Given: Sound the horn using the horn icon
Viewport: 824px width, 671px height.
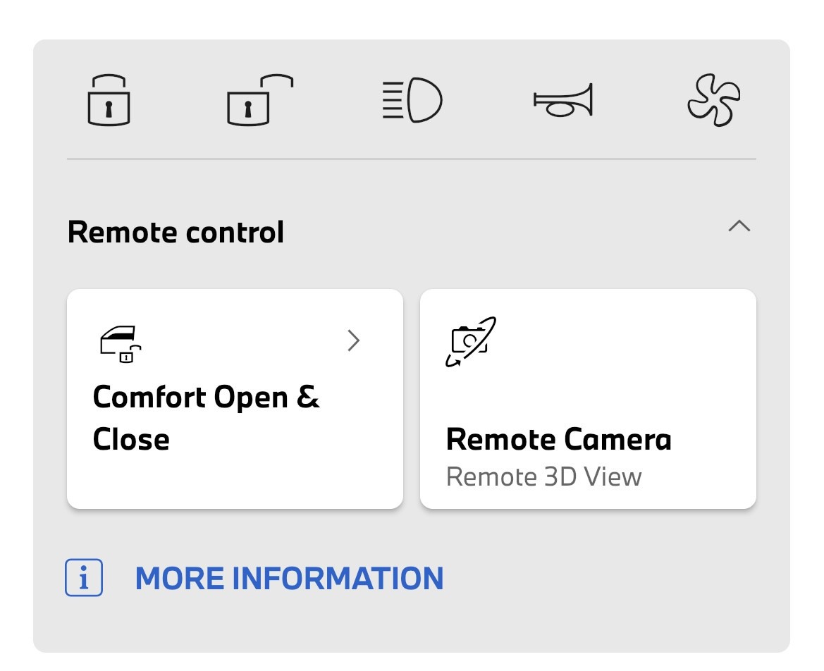Looking at the screenshot, I should point(562,100).
